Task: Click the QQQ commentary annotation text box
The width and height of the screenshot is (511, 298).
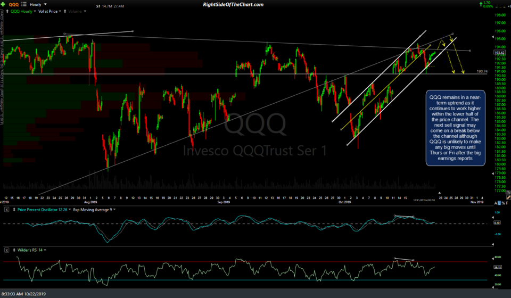Action: 455,128
